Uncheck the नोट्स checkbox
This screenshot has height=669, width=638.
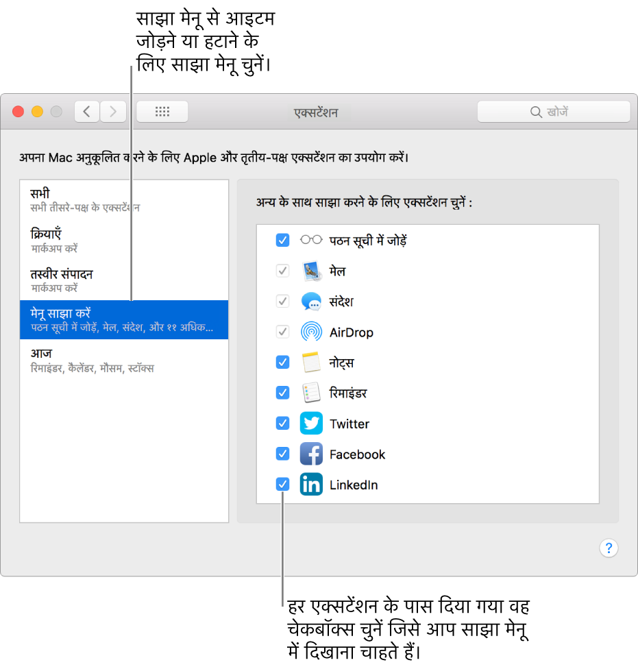coord(282,362)
